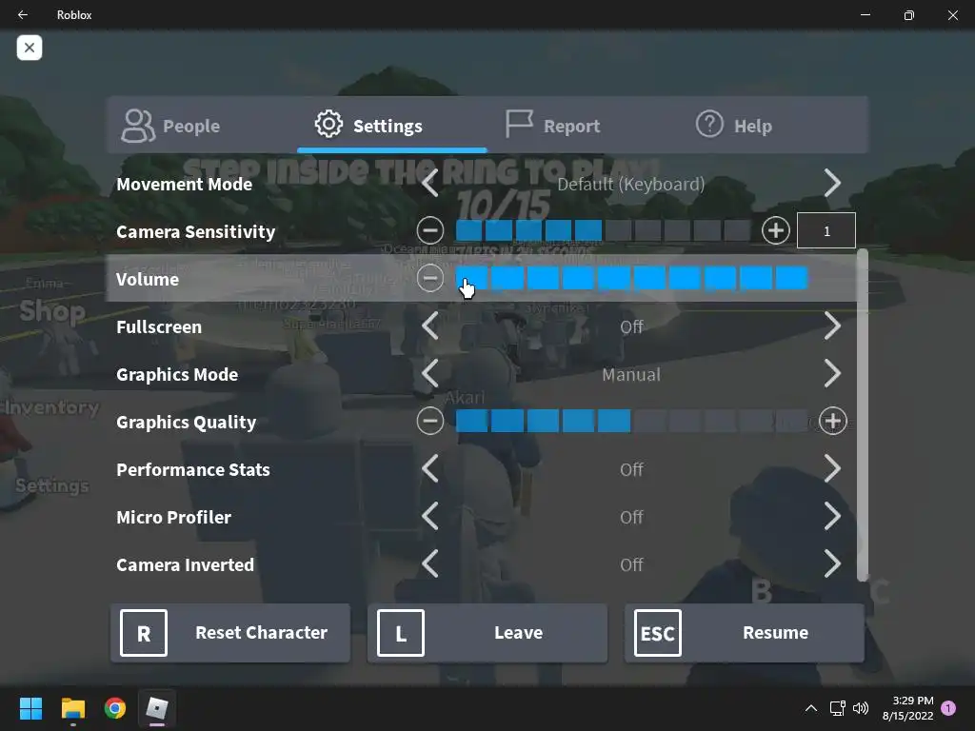Decrease Volume with minus button
The width and height of the screenshot is (975, 731).
click(x=430, y=279)
